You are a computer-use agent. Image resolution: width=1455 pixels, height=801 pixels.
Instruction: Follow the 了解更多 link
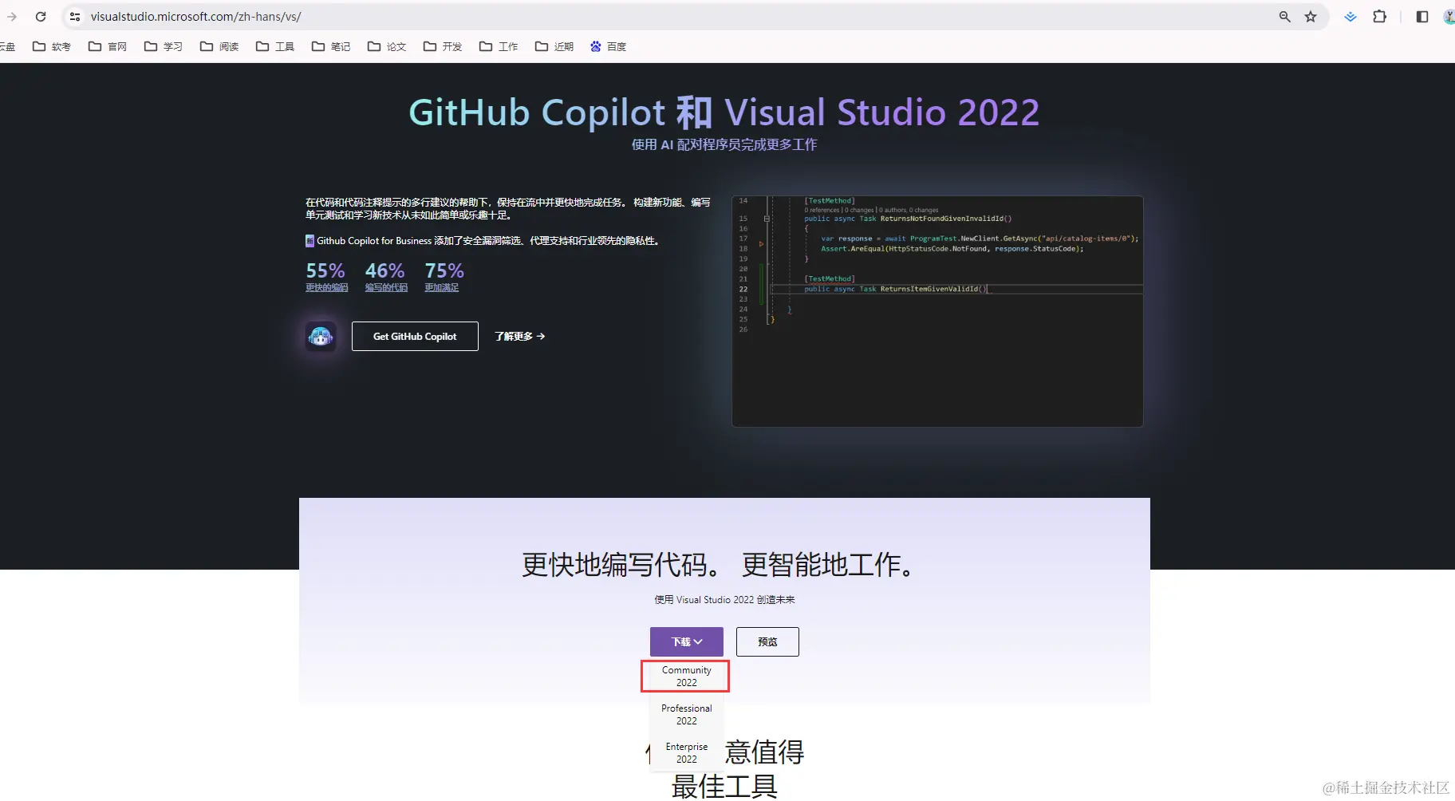coord(519,337)
